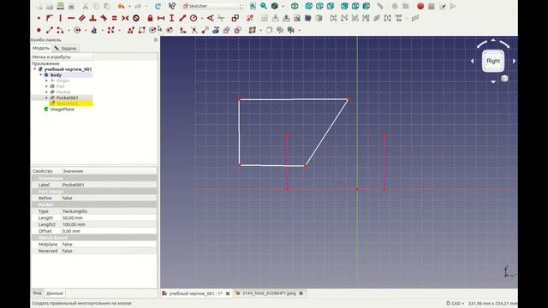
Task: Apply the parallel constraint
Action: point(82,18)
